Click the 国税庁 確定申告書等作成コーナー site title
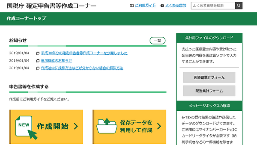This screenshot has width=257, height=163. (x=51, y=6)
